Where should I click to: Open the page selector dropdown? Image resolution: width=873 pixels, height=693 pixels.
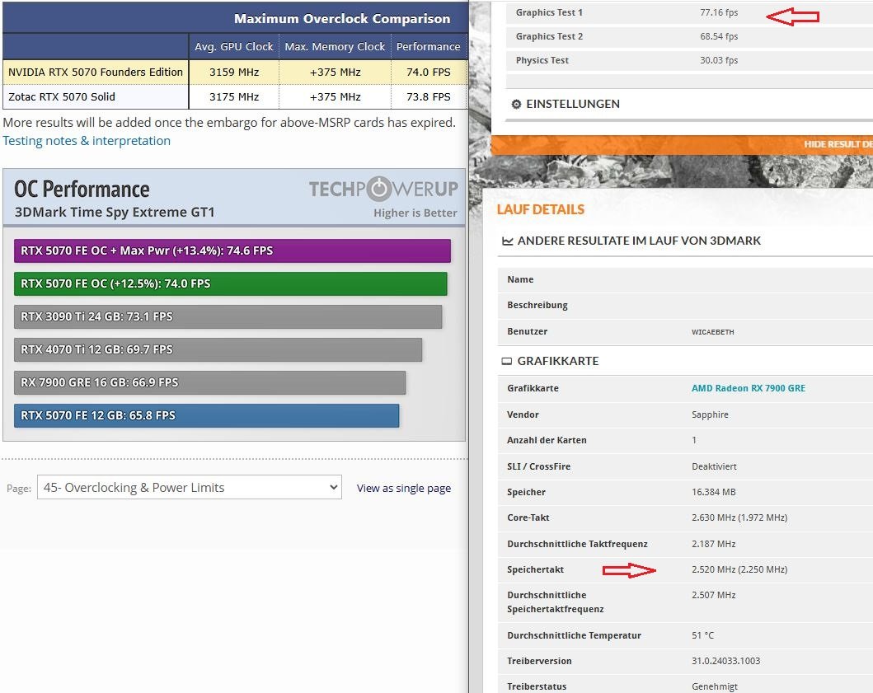190,487
